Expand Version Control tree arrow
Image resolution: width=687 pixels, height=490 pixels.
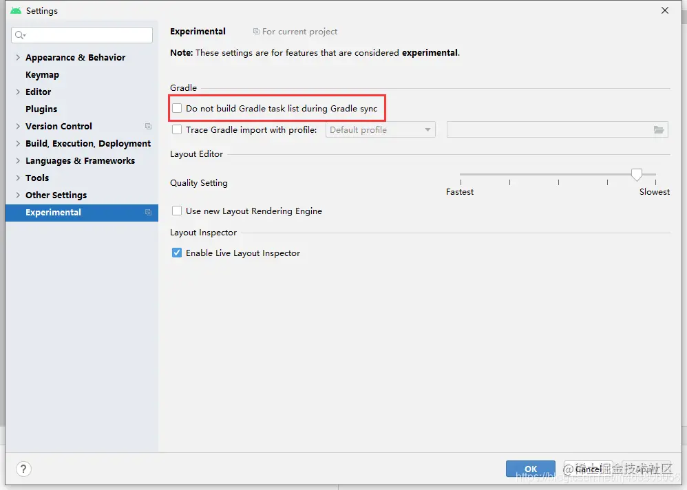click(x=18, y=126)
